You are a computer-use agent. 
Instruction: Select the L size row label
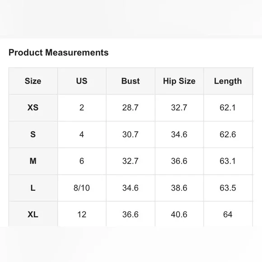(x=33, y=188)
